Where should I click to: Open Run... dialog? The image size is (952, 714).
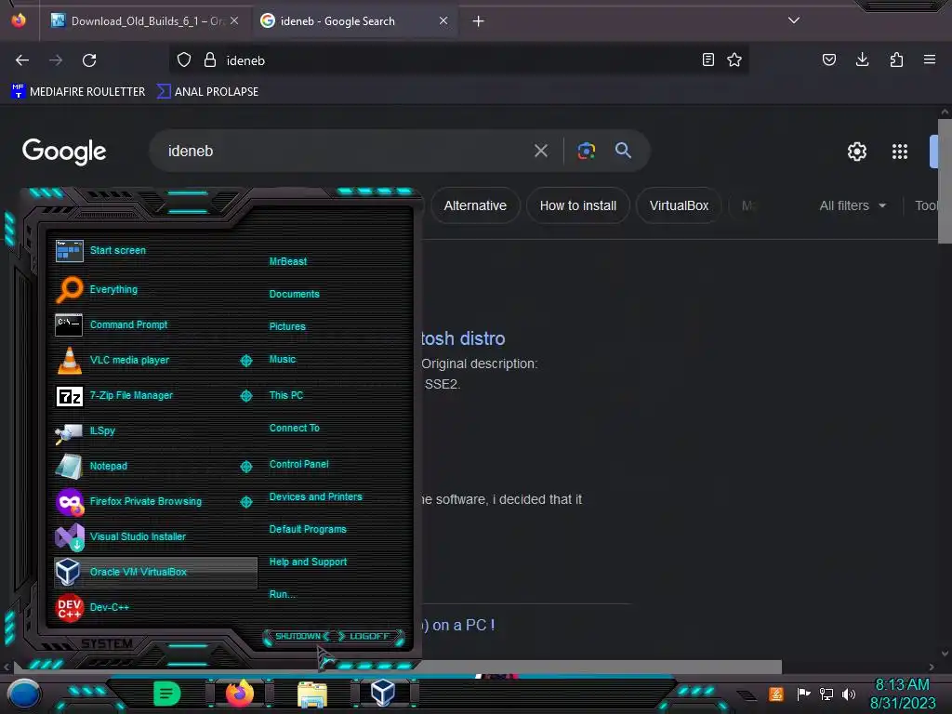pyautogui.click(x=283, y=594)
